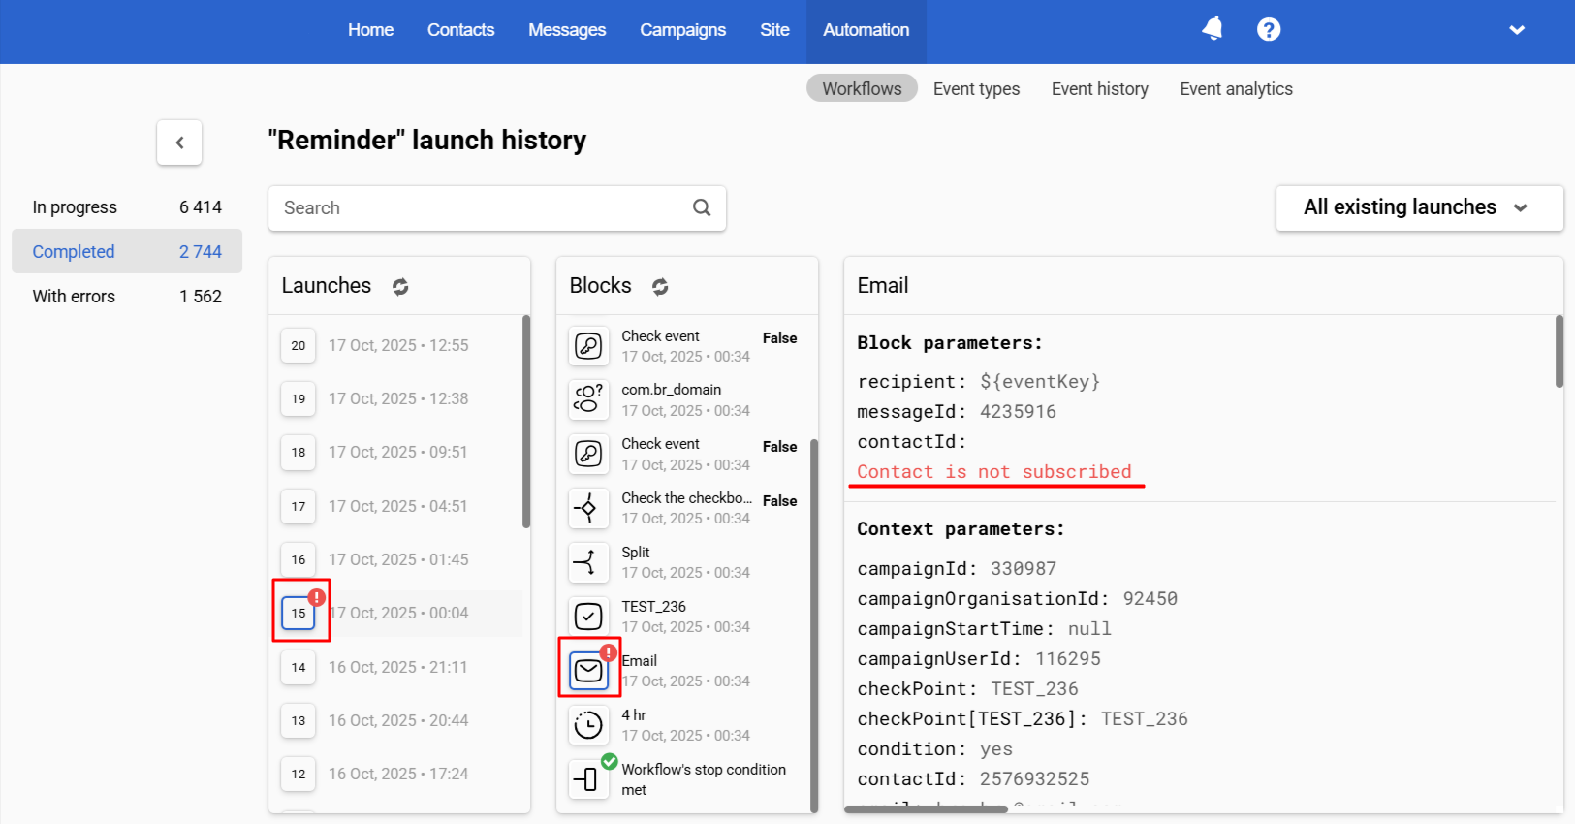Click the Email panel horizontal scrollbar

(x=926, y=808)
